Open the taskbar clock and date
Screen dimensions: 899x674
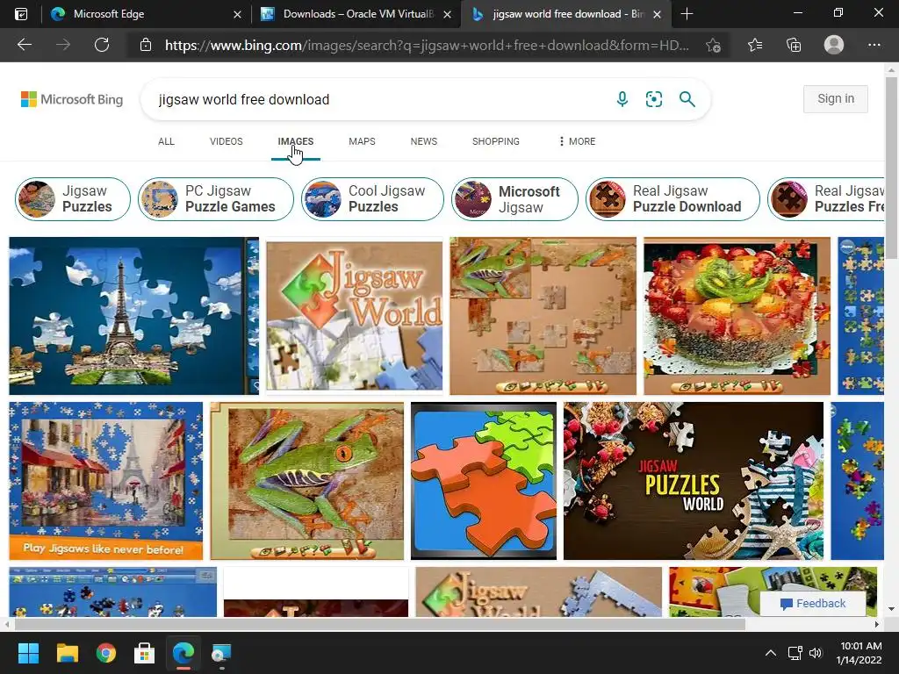[x=859, y=653]
